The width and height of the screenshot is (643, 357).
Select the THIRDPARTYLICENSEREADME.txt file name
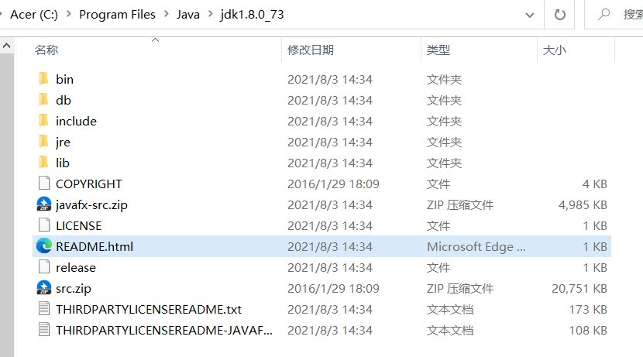pyautogui.click(x=149, y=309)
